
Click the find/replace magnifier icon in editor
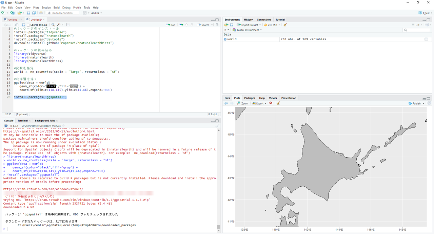pos(53,25)
